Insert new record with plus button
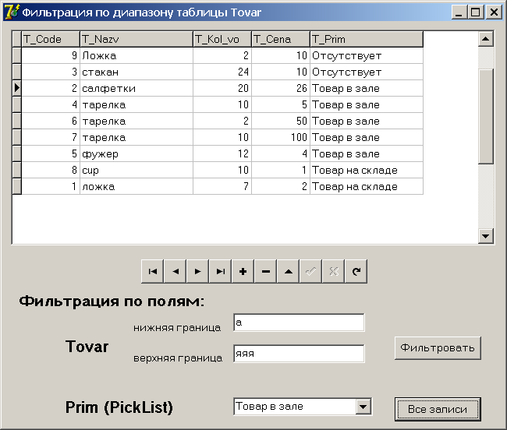 tap(243, 272)
